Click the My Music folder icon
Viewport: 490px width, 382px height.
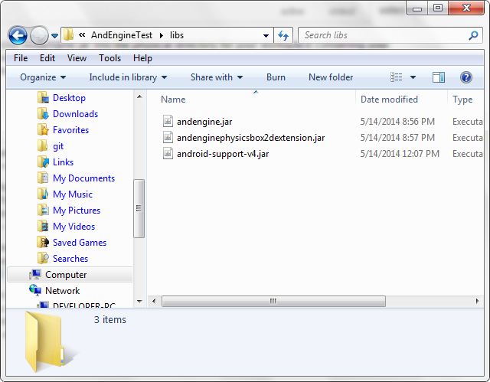pyautogui.click(x=43, y=194)
